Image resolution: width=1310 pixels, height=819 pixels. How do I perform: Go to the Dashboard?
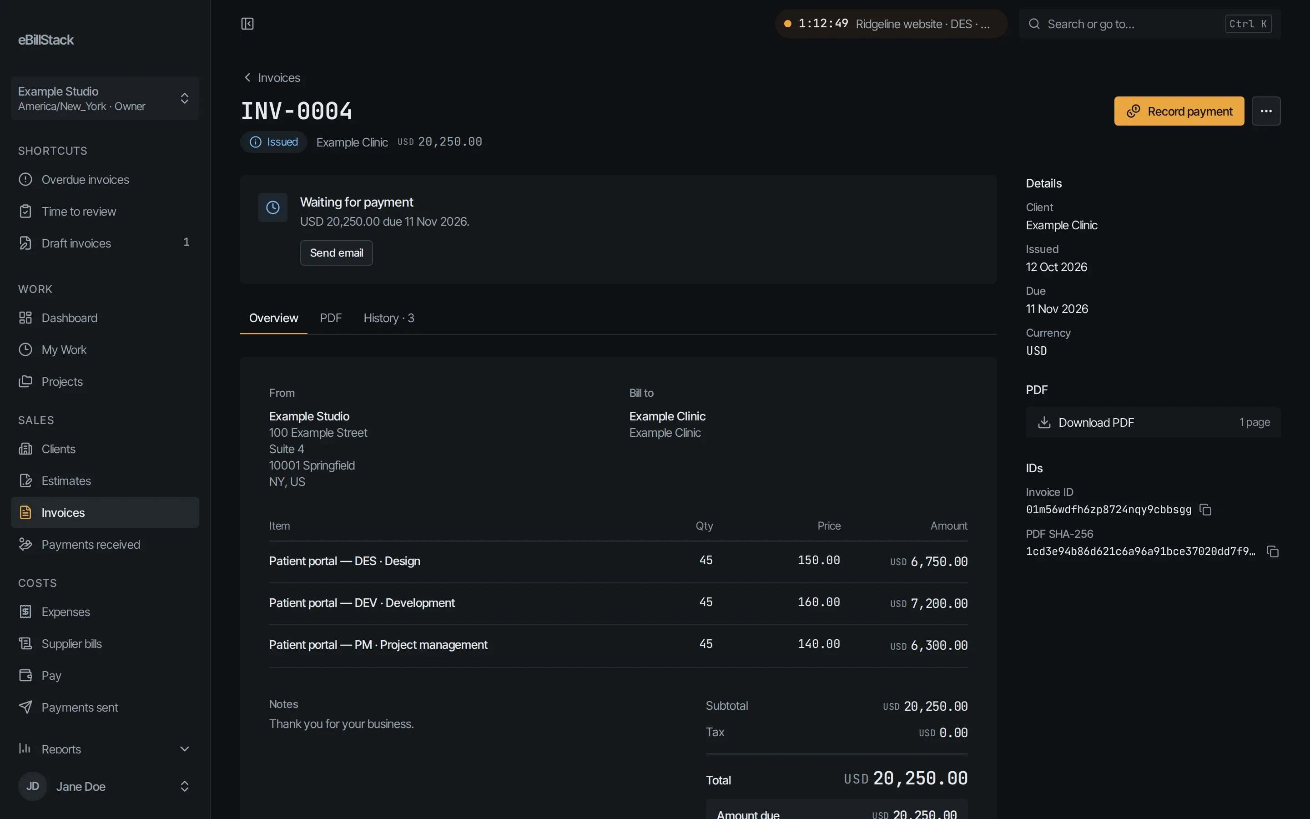click(x=105, y=318)
